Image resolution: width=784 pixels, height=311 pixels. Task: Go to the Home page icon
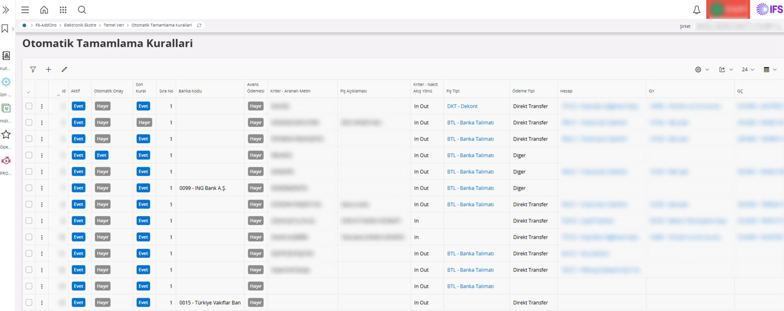44,10
